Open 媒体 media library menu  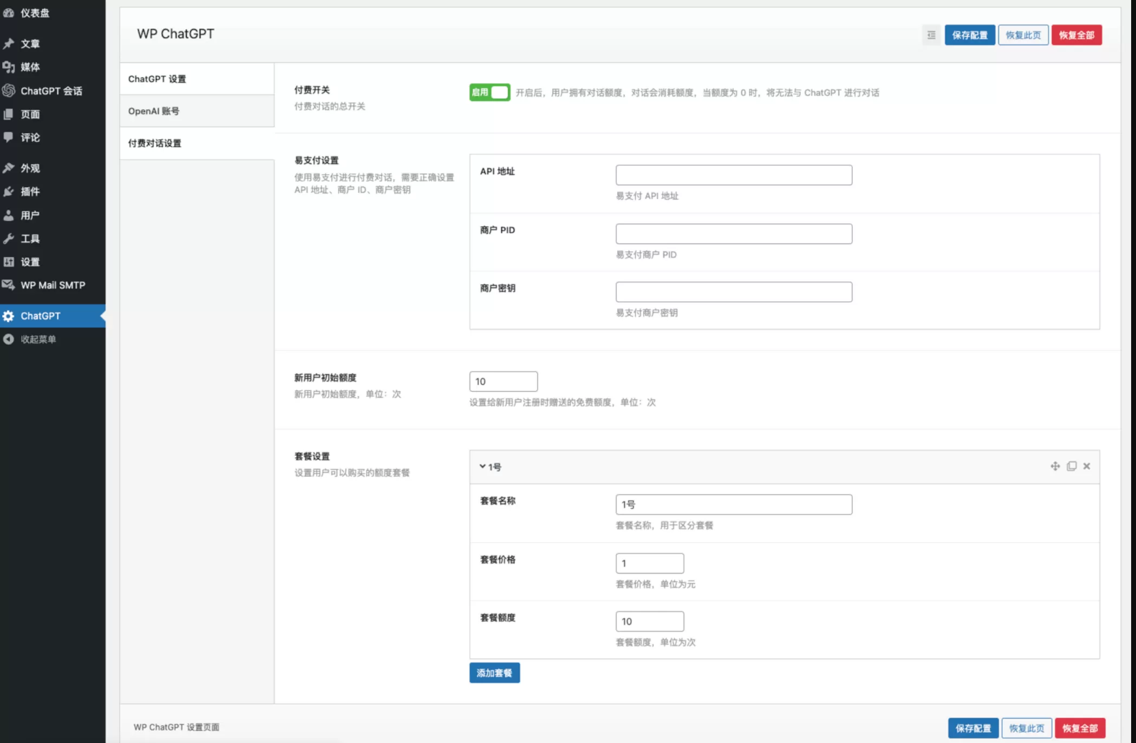click(30, 67)
